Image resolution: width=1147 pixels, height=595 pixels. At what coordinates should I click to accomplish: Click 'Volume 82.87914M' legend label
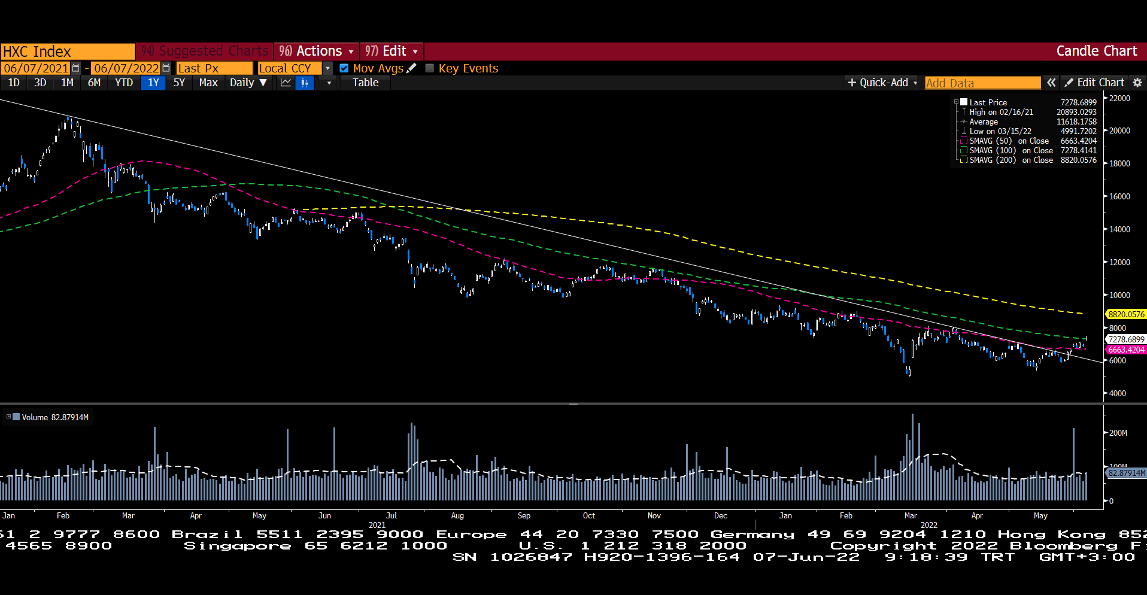55,417
